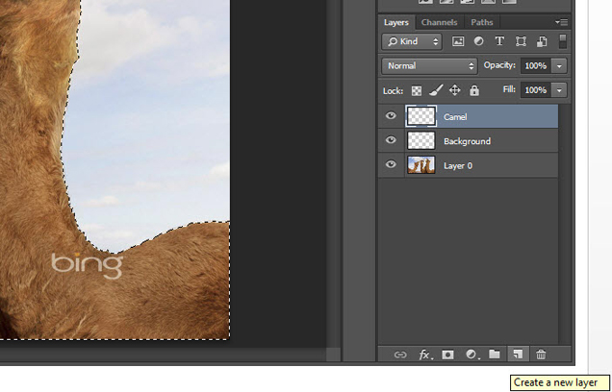Filter for type layers with T icon
The image size is (612, 392).
(500, 41)
